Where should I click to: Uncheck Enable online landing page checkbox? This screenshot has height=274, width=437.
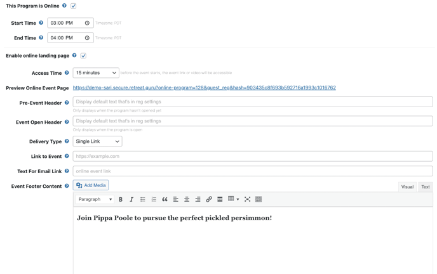click(83, 56)
